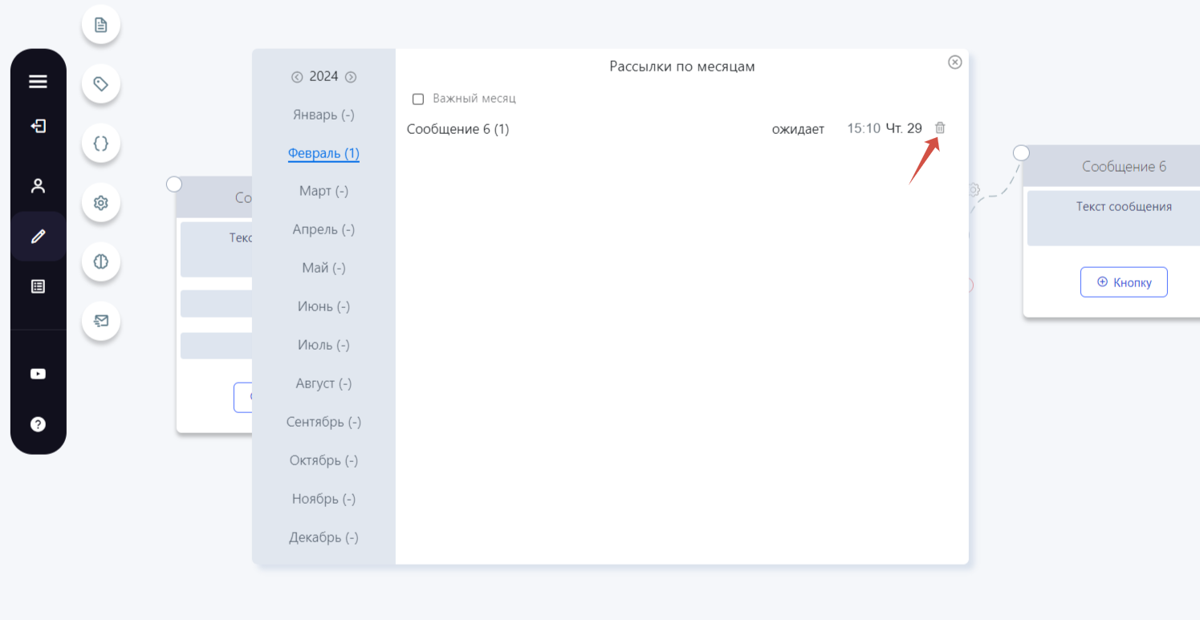Click the Текст сообщения field in Сообщение 6
Image resolution: width=1200 pixels, height=620 pixels.
tap(1124, 218)
